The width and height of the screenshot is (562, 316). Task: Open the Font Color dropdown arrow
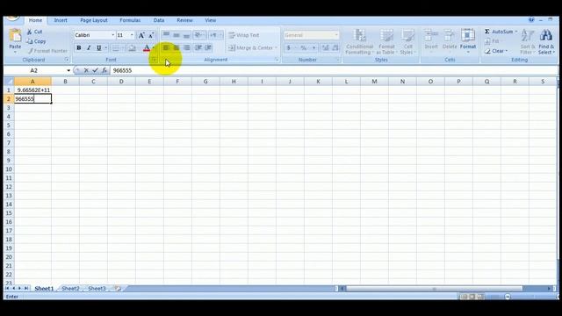tap(154, 47)
